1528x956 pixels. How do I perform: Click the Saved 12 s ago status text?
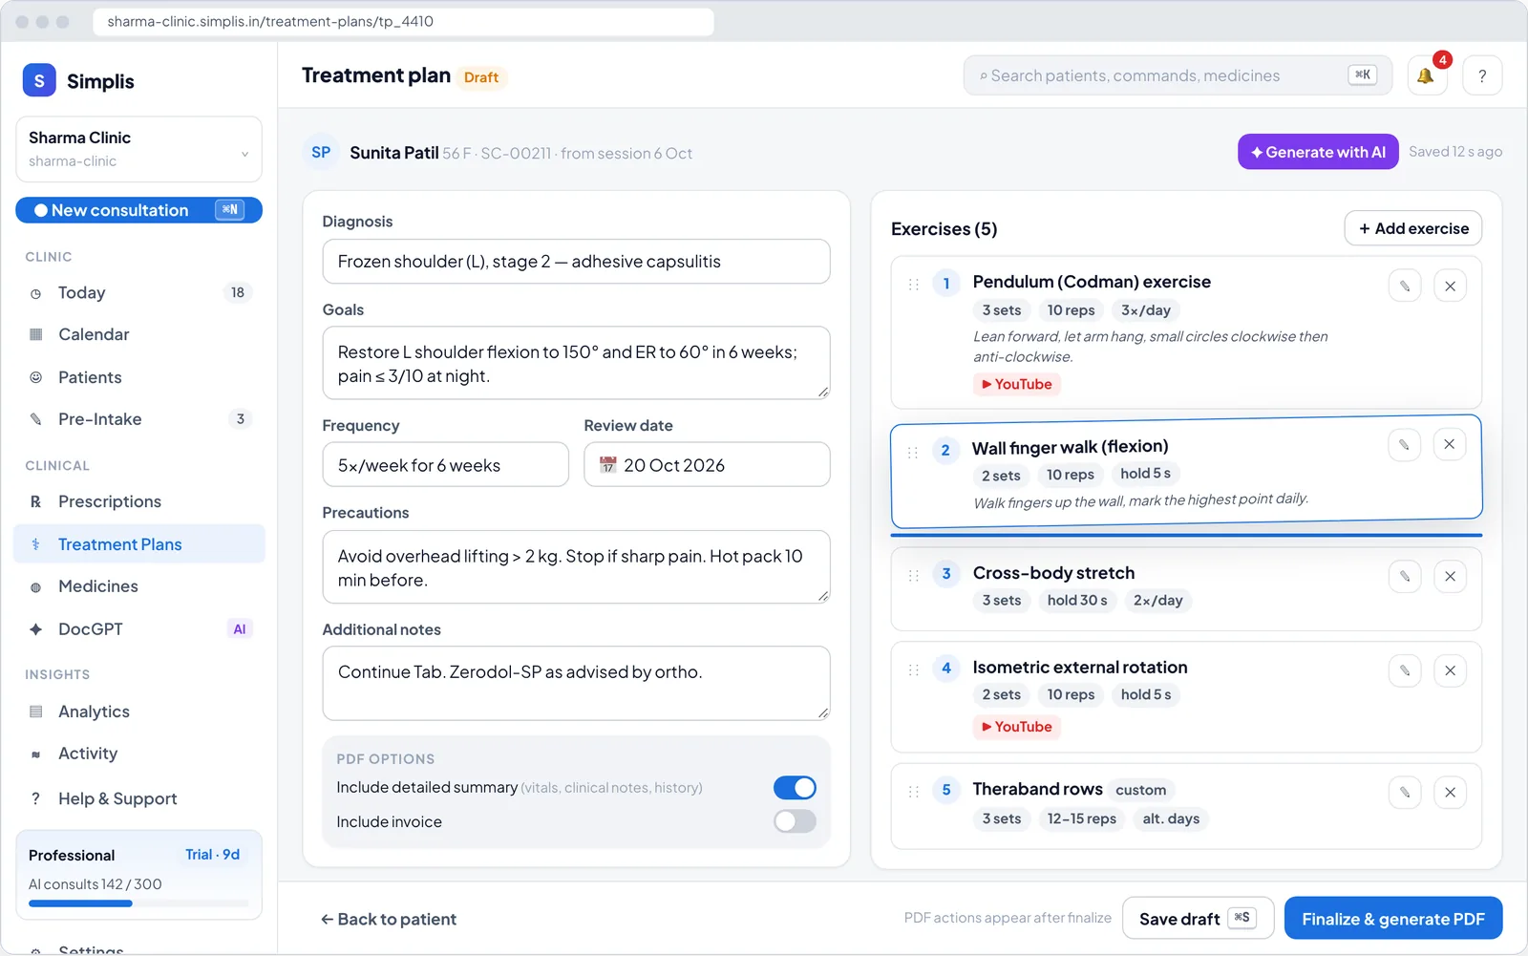click(1455, 152)
